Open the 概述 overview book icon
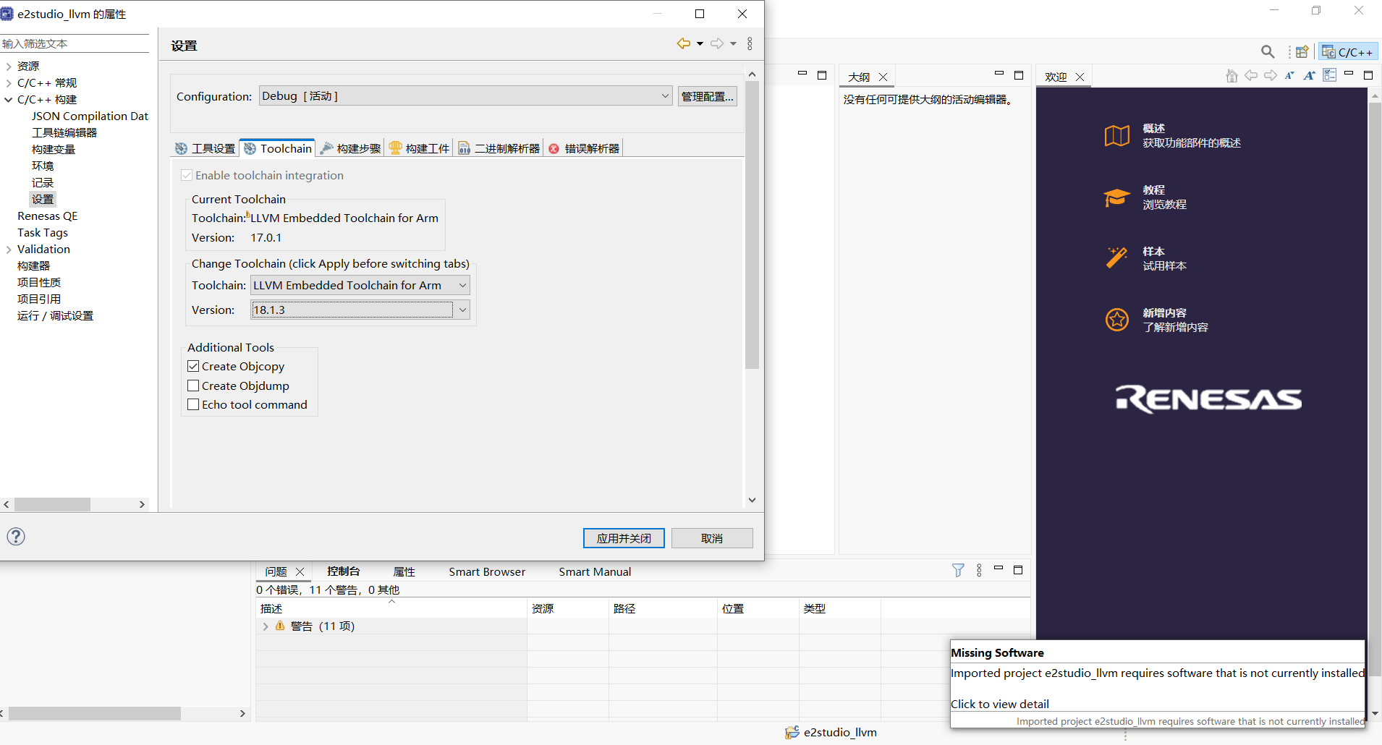 coord(1116,135)
